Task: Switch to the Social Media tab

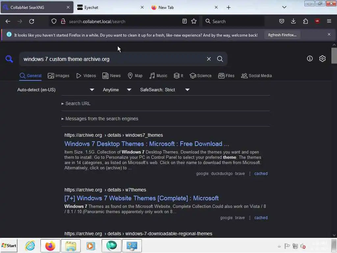Action: [x=256, y=76]
